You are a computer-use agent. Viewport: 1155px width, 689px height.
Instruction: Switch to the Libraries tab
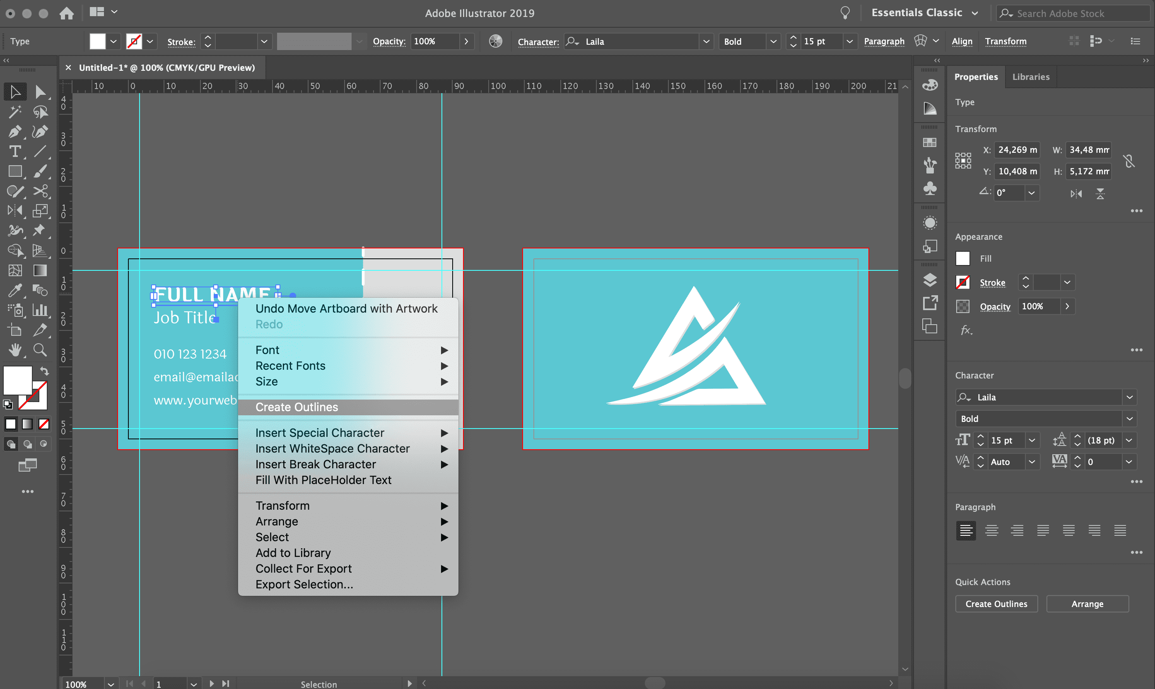point(1031,77)
